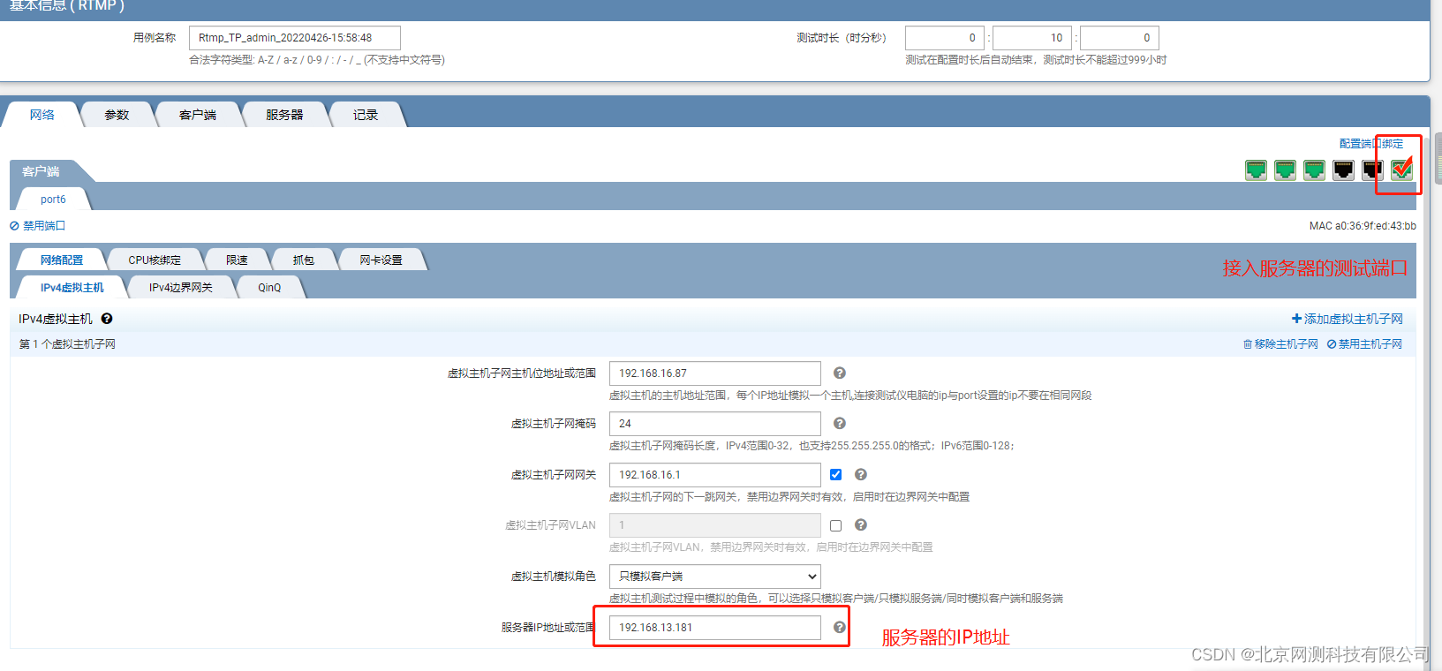Click the 测试时长 minutes field showing 10

[1032, 38]
